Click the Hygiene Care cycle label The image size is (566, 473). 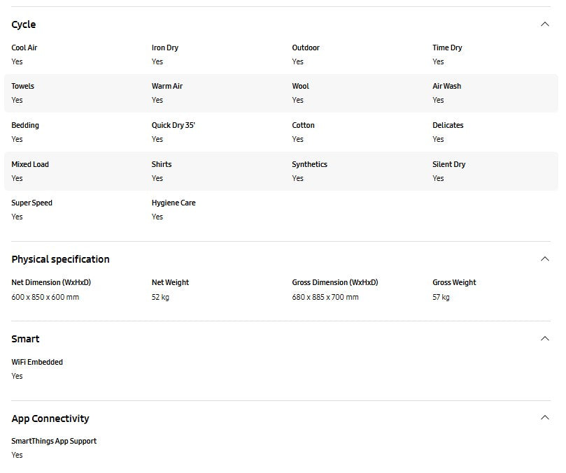pyautogui.click(x=174, y=203)
